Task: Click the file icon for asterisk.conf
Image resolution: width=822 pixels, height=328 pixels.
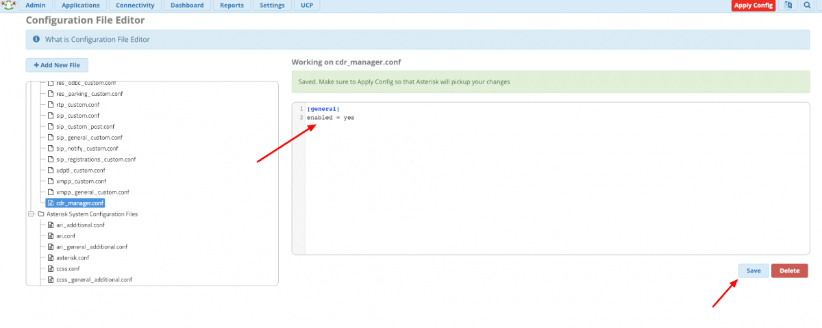Action: point(50,258)
